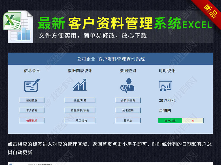
Task: Click the 最新客户资料管理系统EXCEL headline
Action: tap(125, 23)
